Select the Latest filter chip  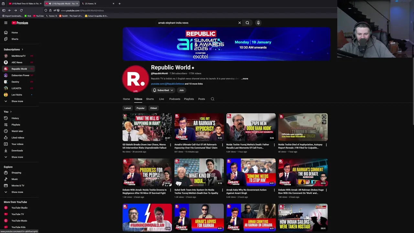[x=128, y=108]
